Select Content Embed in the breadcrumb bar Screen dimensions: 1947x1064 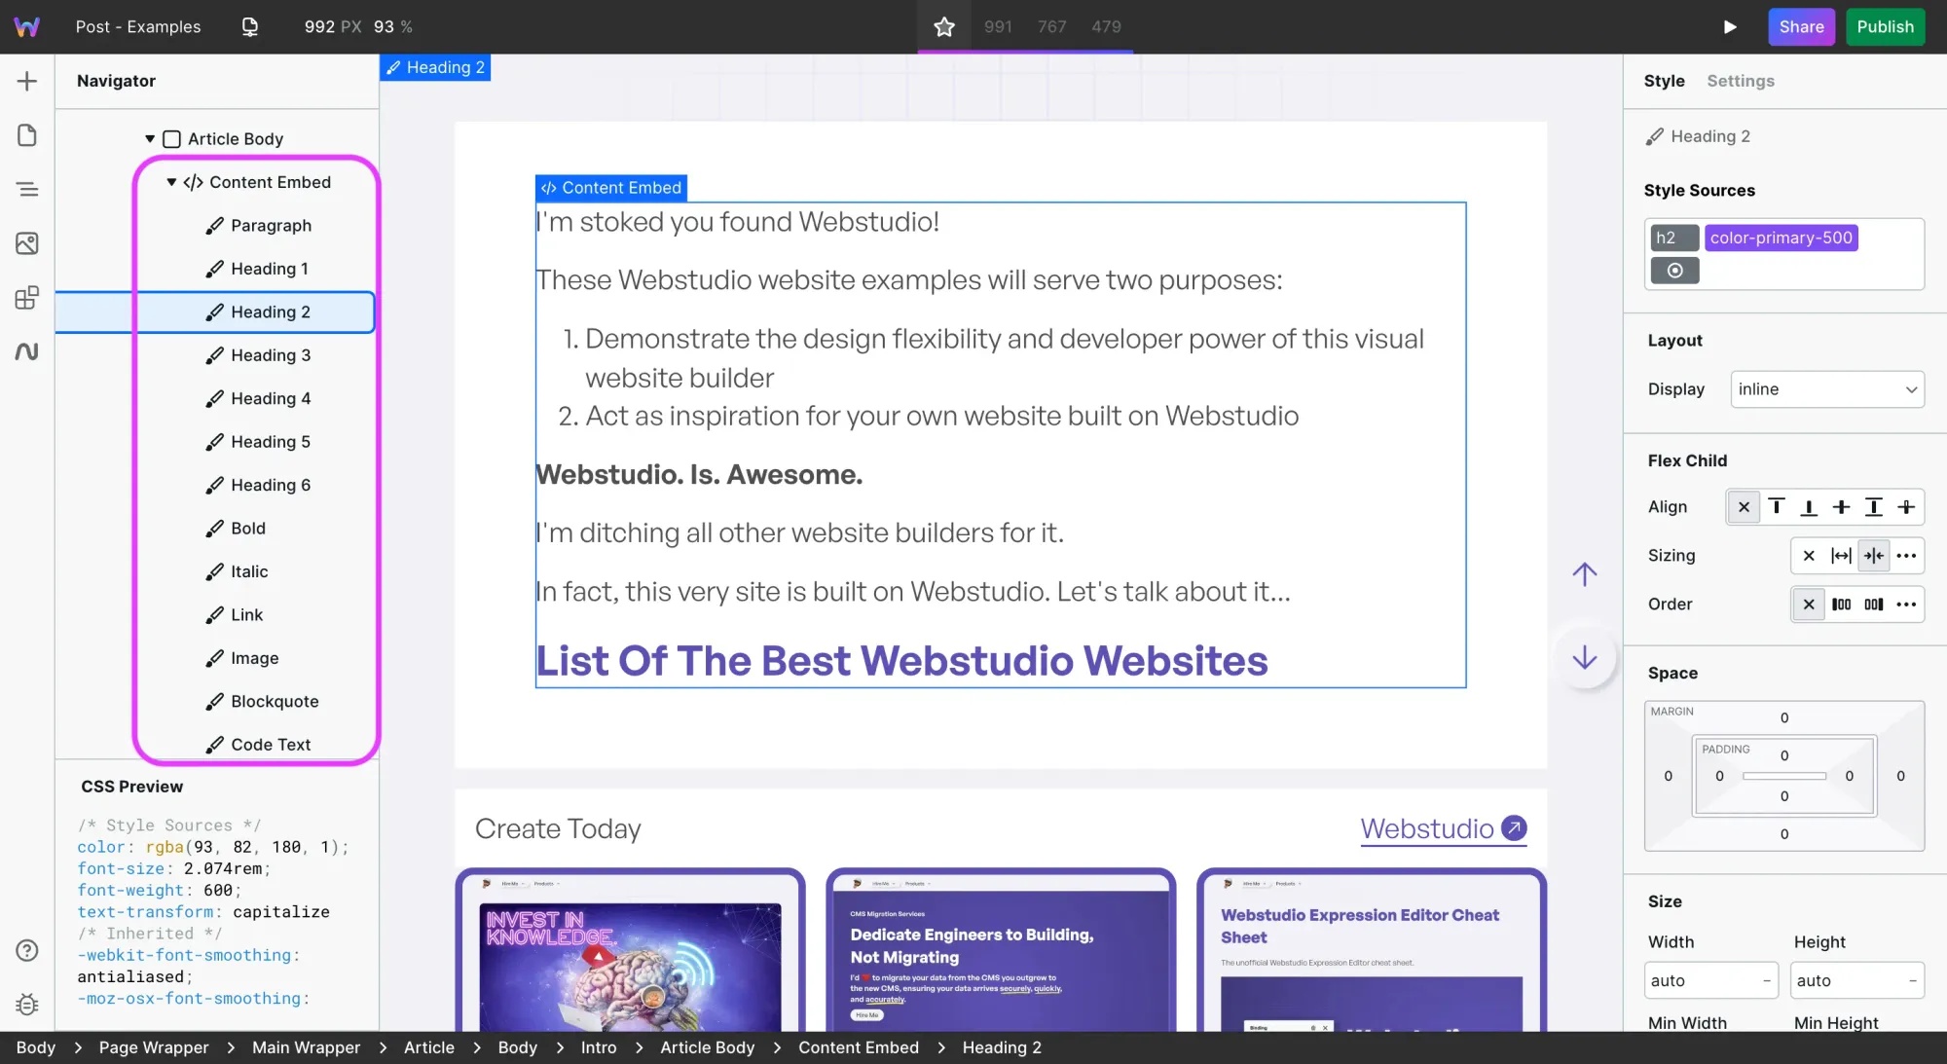point(858,1047)
